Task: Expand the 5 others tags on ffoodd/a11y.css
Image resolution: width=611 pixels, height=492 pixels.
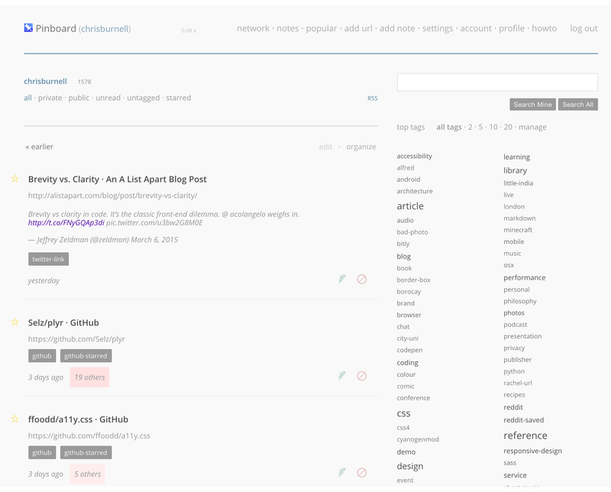Action: coord(87,473)
